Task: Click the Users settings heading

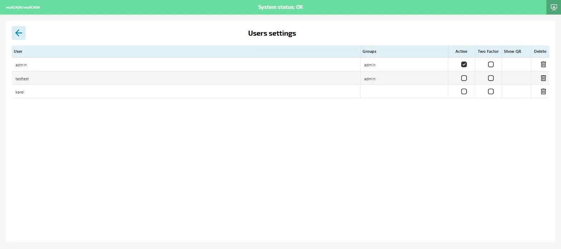Action: coord(272,33)
